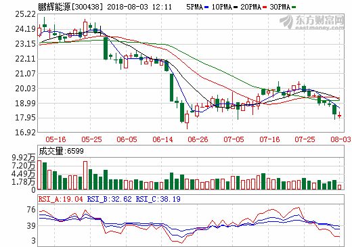Click the RSI axis value 39
352x247 pixels.
31,226
